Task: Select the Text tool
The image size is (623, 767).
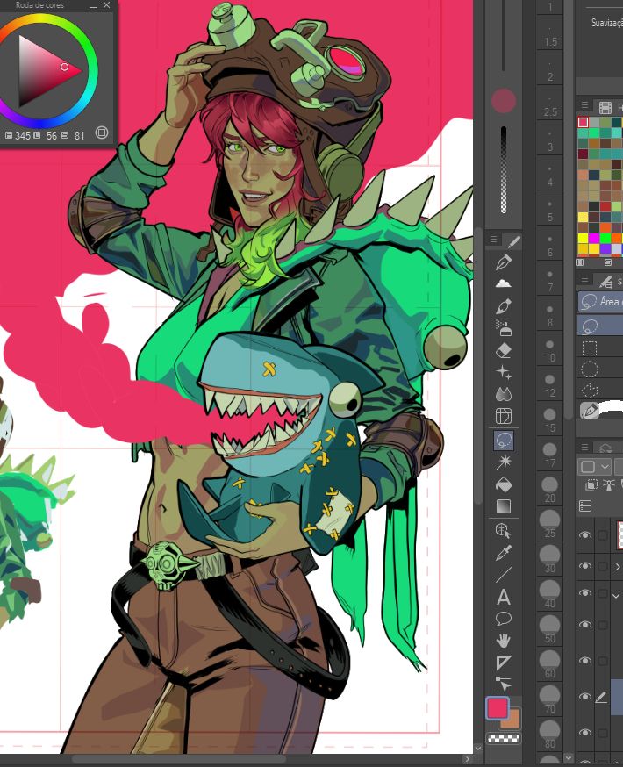Action: [504, 598]
